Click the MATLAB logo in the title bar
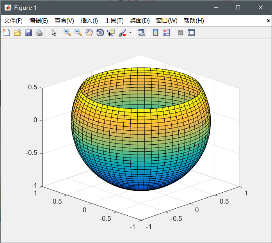272x243 pixels. point(8,7)
